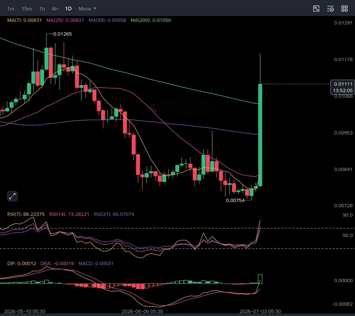Open the indicator settings icon
The height and width of the screenshot is (316, 355).
click(x=330, y=9)
